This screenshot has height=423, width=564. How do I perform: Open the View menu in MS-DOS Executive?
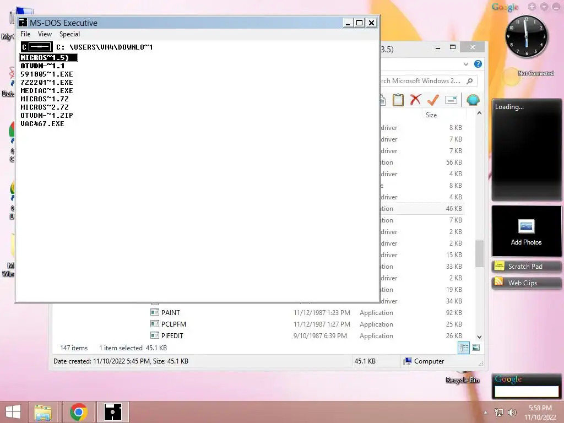[45, 34]
